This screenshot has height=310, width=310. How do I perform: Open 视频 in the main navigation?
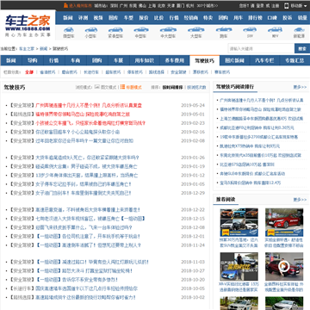[x=98, y=18]
